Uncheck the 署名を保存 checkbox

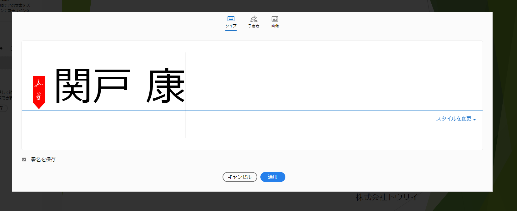24,159
